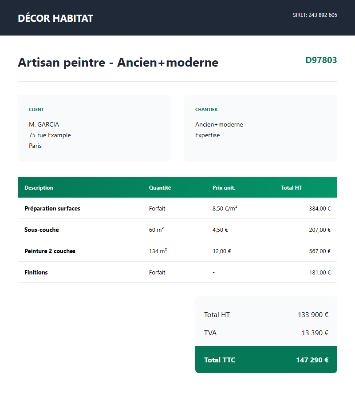The image size is (355, 413).
Task: Click the 567,00 € row total
Action: tap(319, 251)
